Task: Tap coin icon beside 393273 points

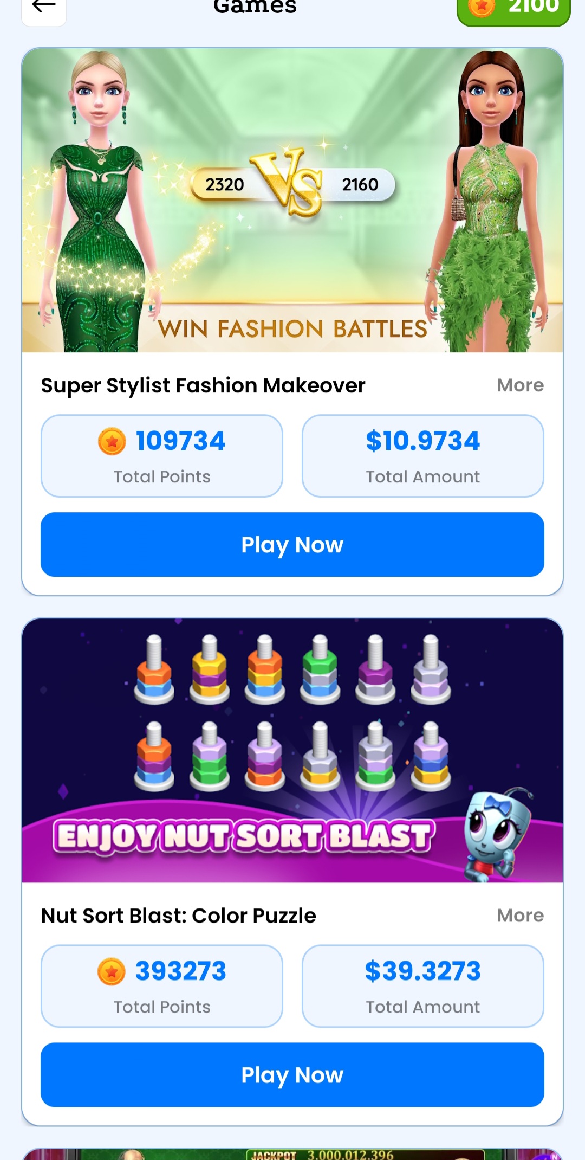Action: [x=112, y=971]
